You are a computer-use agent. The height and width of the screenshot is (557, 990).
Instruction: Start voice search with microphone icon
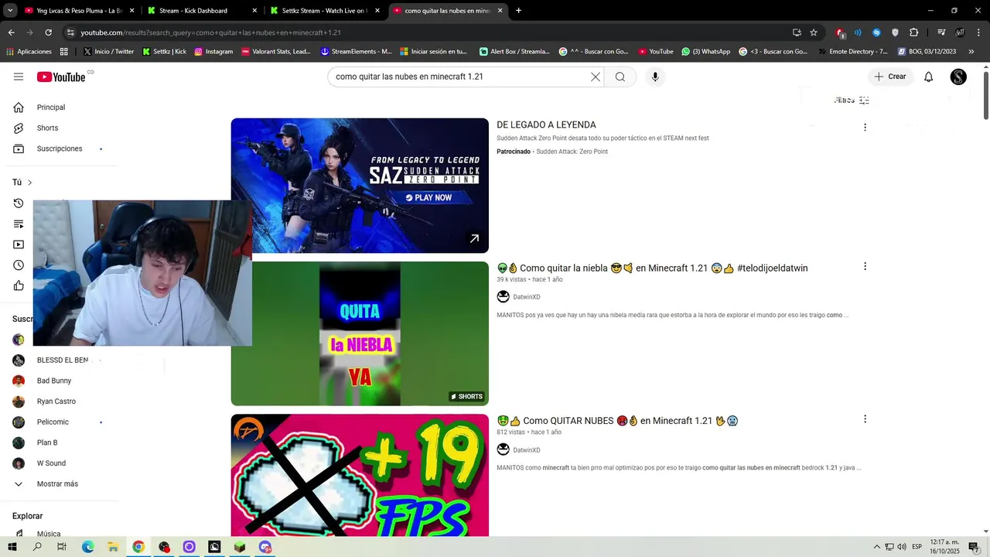pos(655,77)
